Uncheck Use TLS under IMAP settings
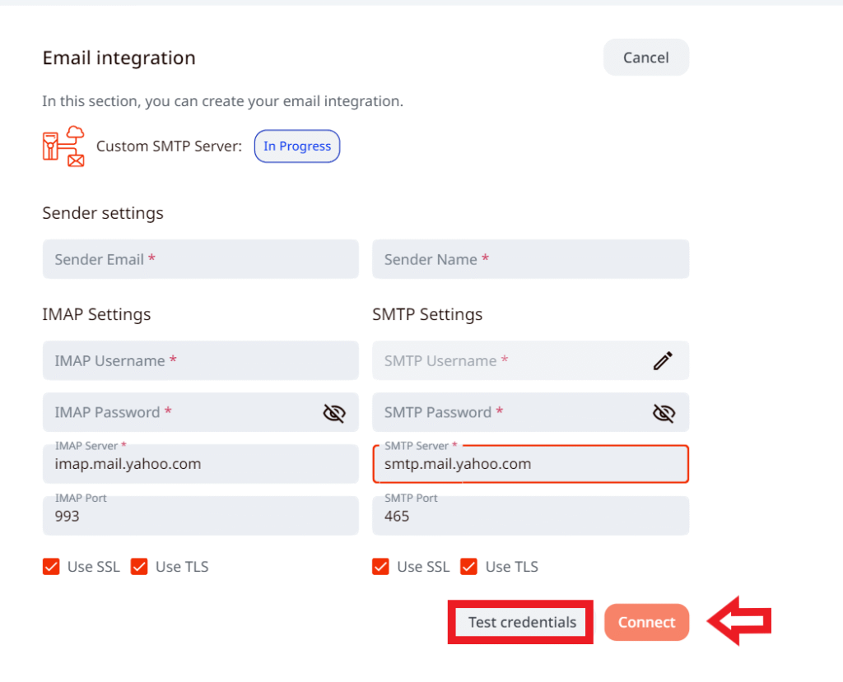Screen dimensions: 843x682 (x=139, y=567)
